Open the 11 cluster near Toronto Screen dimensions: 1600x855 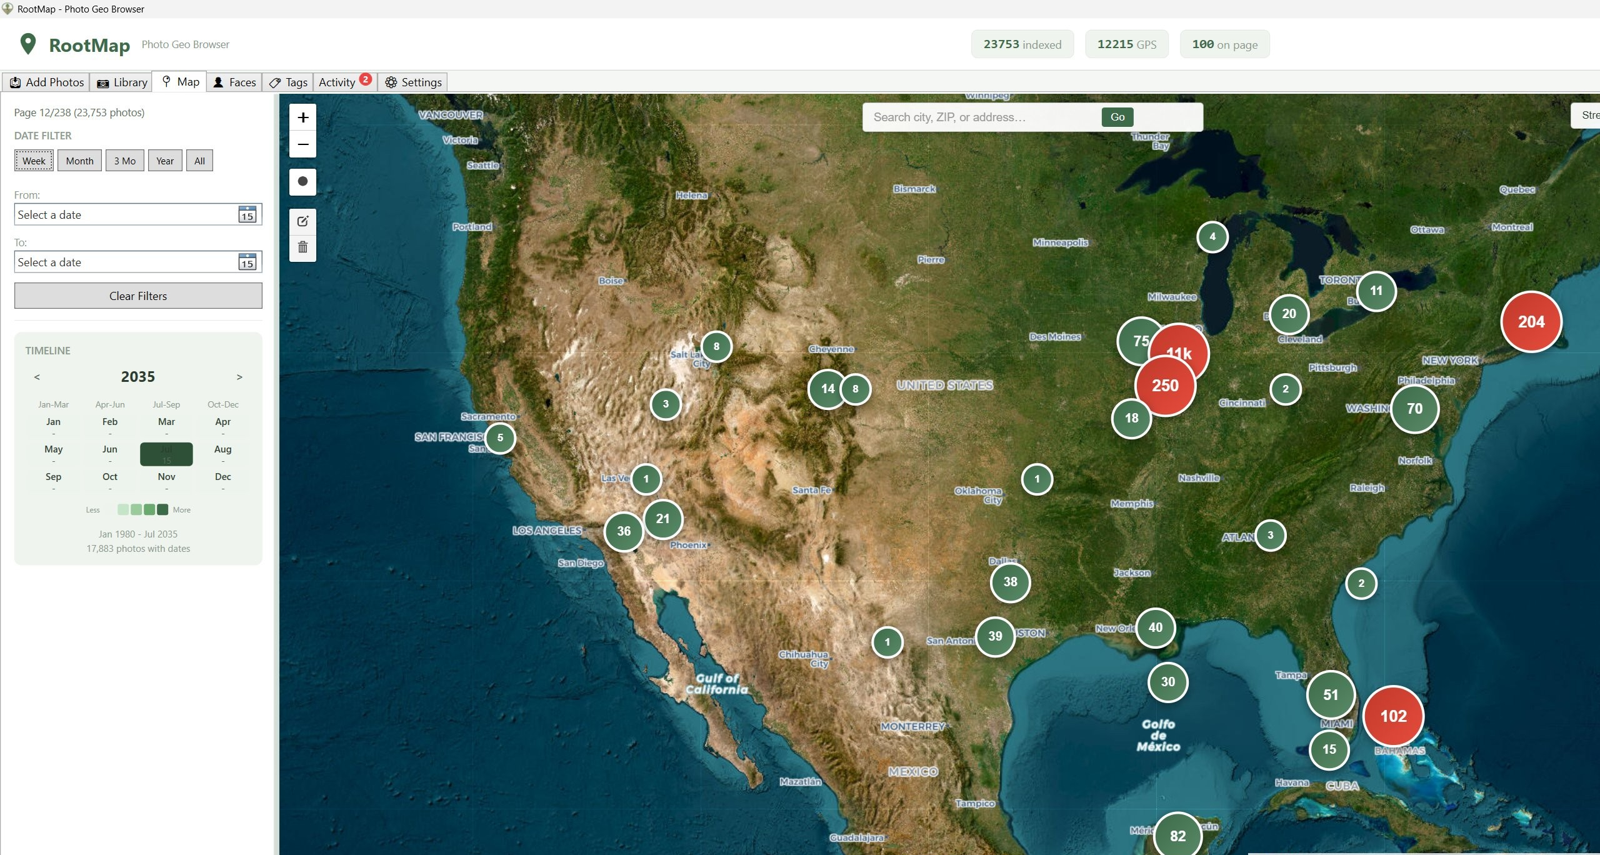[x=1376, y=291]
